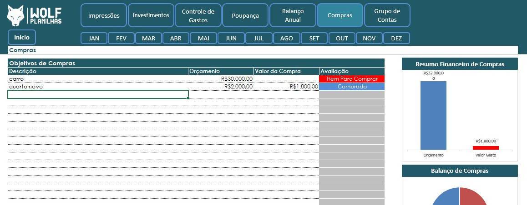Select the FEV month button
527x205 pixels.
pos(122,38)
